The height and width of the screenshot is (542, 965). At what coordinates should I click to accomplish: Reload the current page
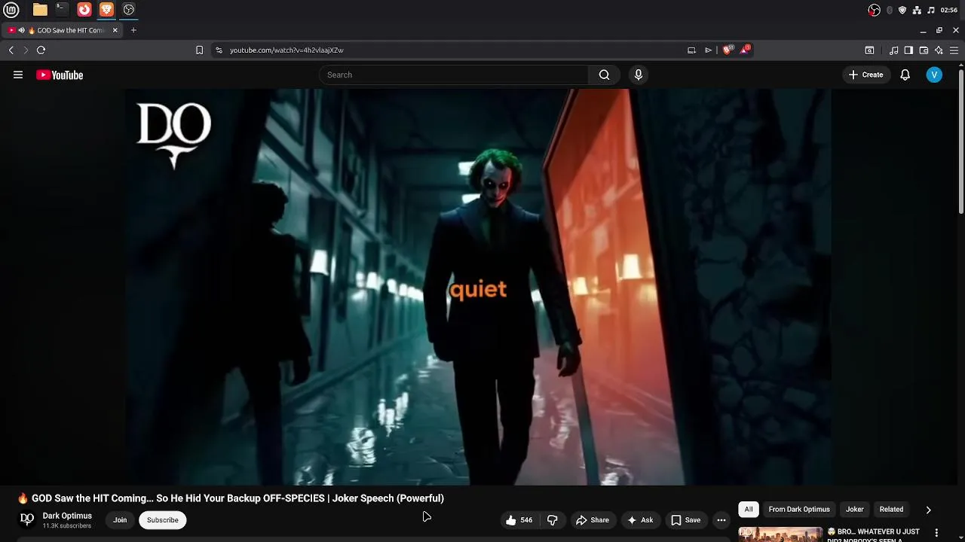pos(41,50)
